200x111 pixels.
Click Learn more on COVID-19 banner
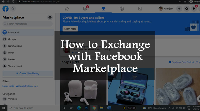point(70,29)
